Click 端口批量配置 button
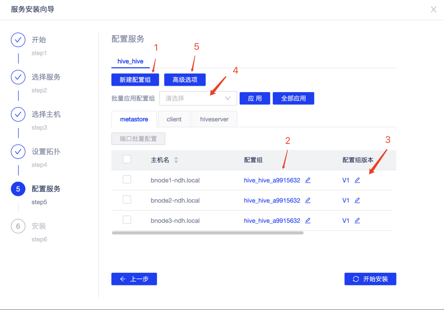 [x=138, y=139]
